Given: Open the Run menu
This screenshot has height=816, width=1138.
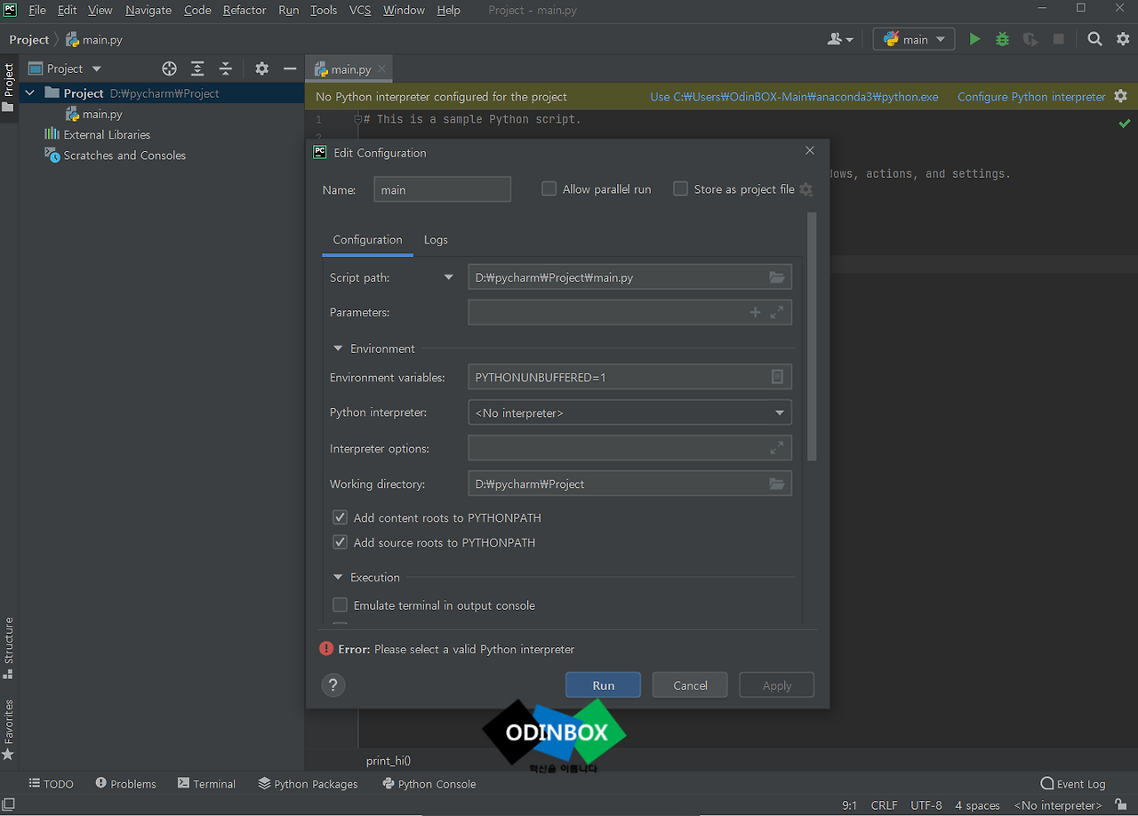Looking at the screenshot, I should [288, 10].
